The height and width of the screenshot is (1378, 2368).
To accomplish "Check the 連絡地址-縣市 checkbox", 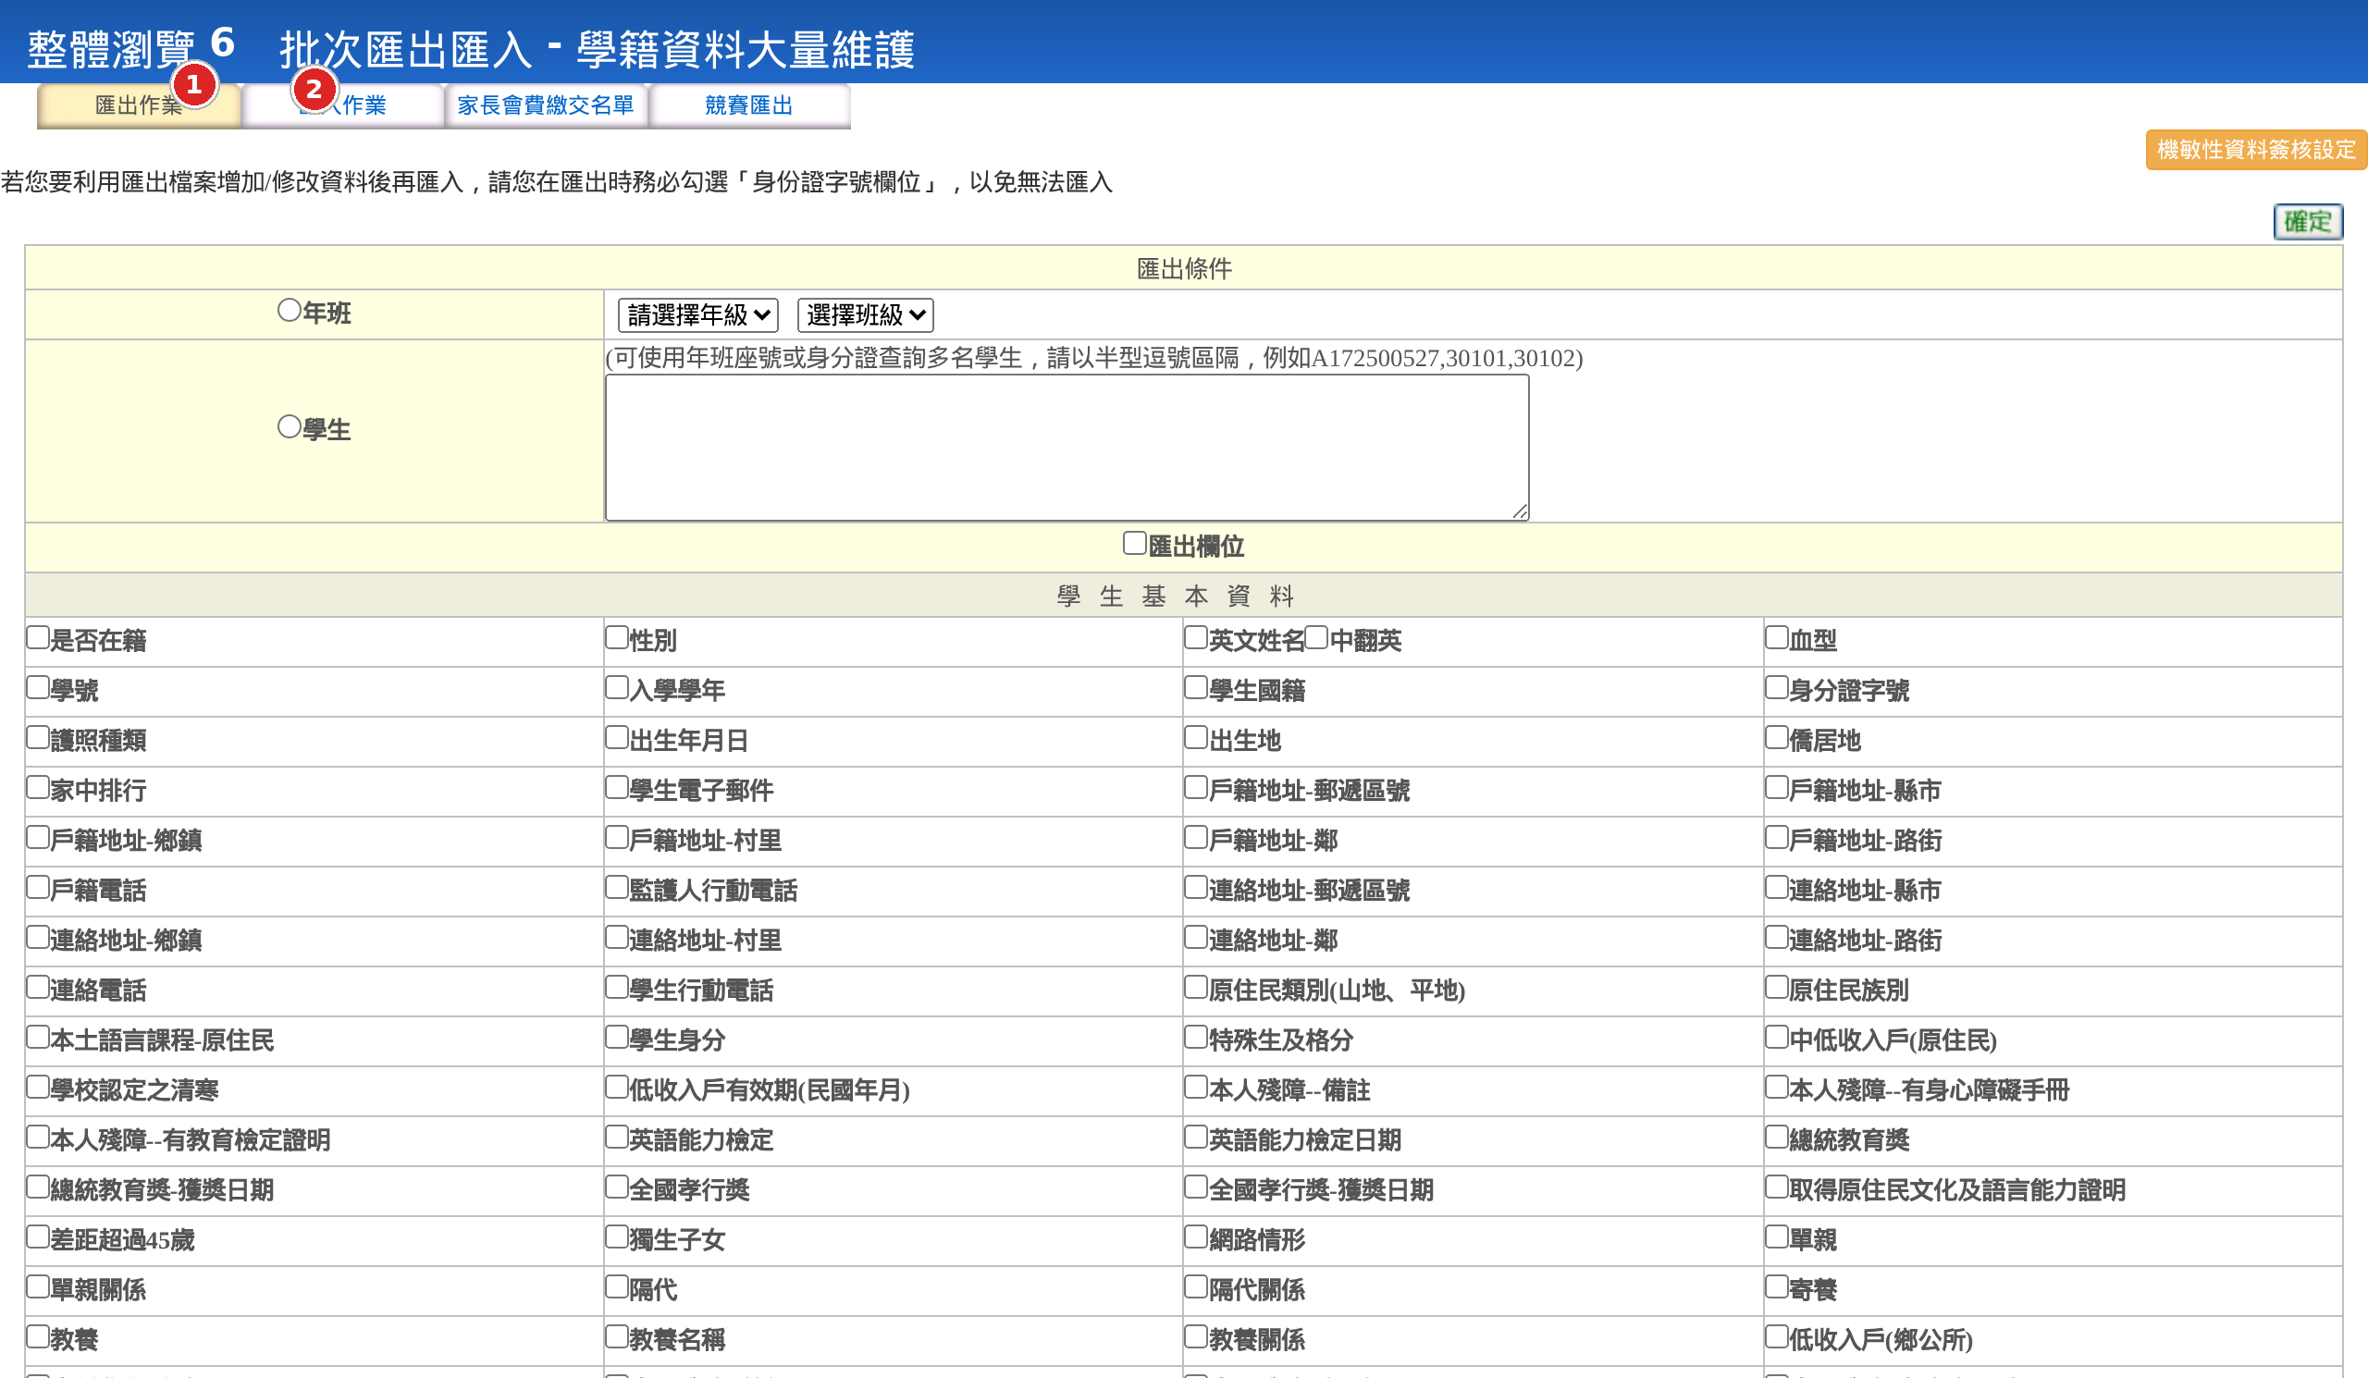I will [1776, 888].
